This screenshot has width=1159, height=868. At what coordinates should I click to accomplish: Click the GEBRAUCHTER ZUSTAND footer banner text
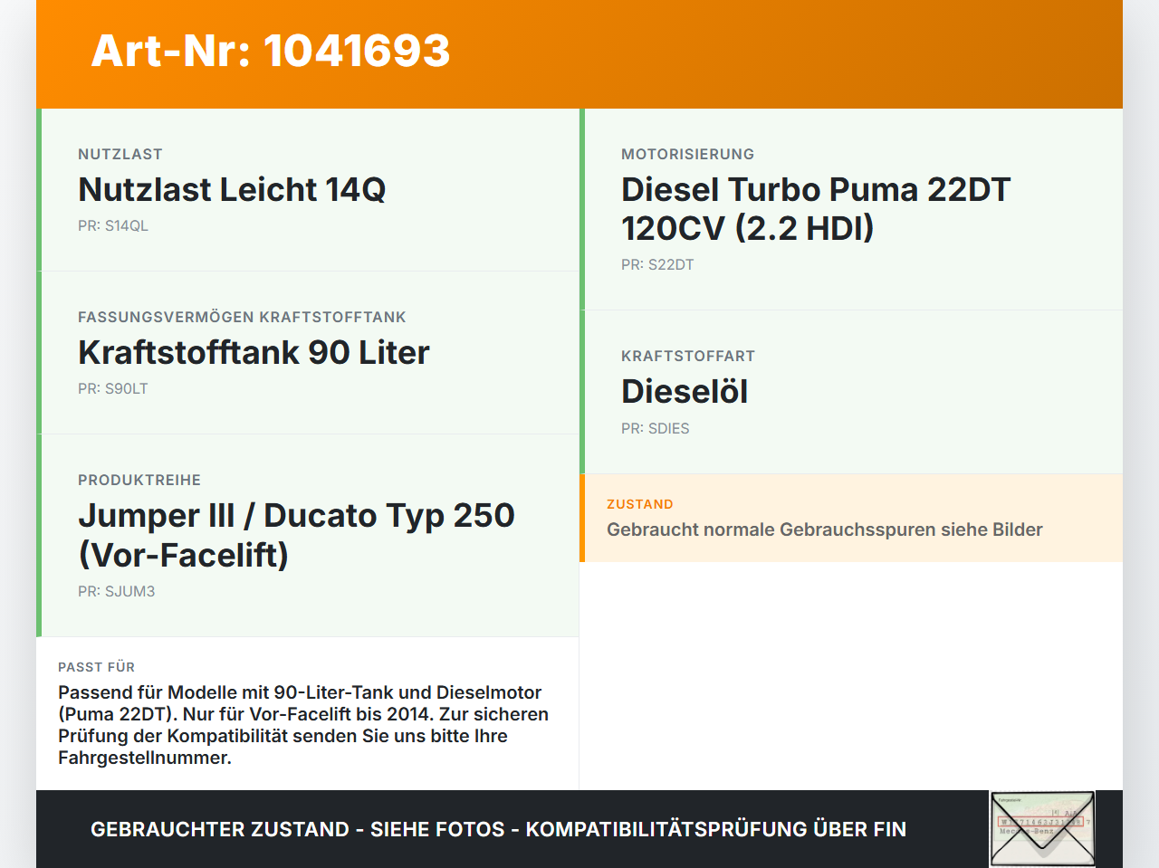(x=498, y=829)
